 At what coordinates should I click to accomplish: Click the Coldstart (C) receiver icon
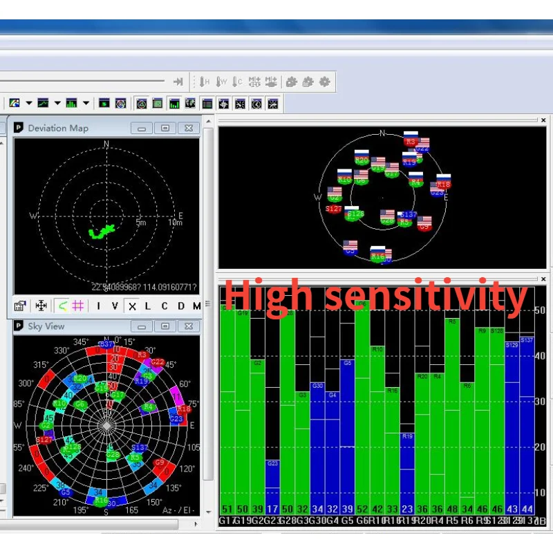coord(237,82)
